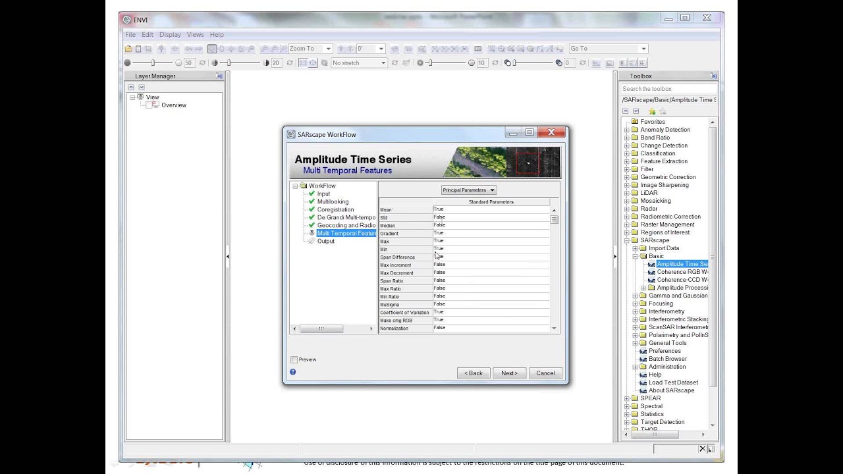843x474 pixels.
Task: Click the Open file folder icon in the ENVI toolbar
Action: (128, 49)
